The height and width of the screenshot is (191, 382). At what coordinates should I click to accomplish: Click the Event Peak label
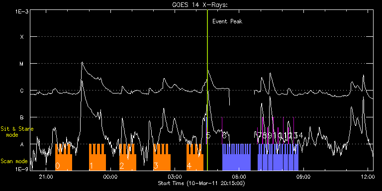[227, 21]
